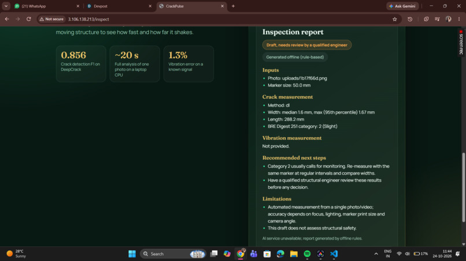Click 'Marker size: 50.0 mm' line
Image resolution: width=466 pixels, height=261 pixels.
point(289,85)
